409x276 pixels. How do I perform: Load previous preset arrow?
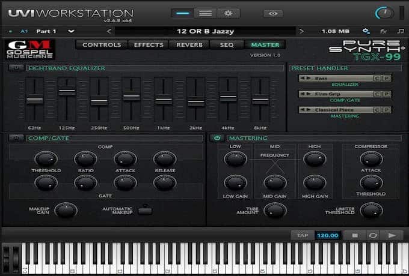point(109,31)
